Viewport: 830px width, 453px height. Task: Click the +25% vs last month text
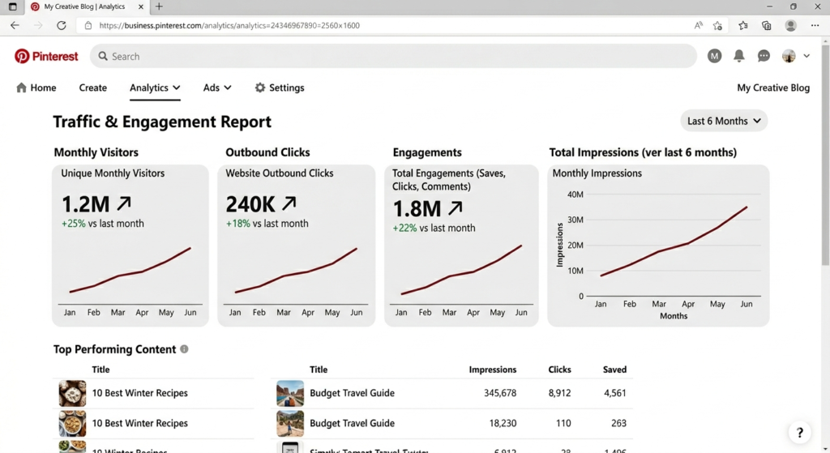tap(103, 224)
